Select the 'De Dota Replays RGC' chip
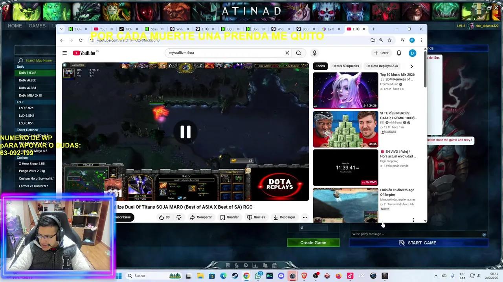The height and width of the screenshot is (282, 503). (382, 66)
